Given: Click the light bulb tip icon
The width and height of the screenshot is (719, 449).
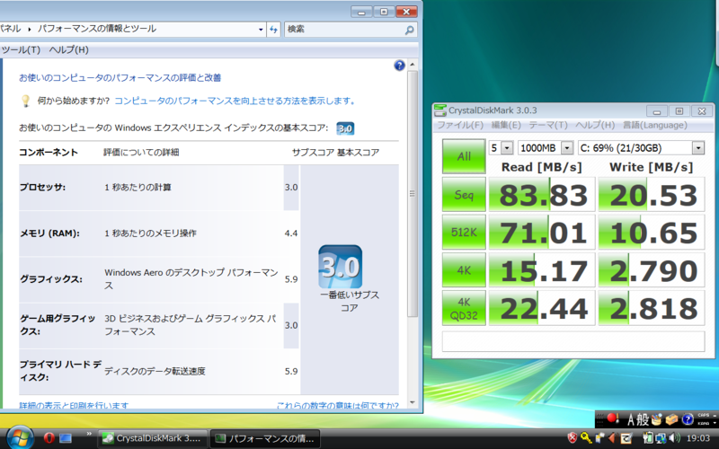Looking at the screenshot, I should [26, 101].
